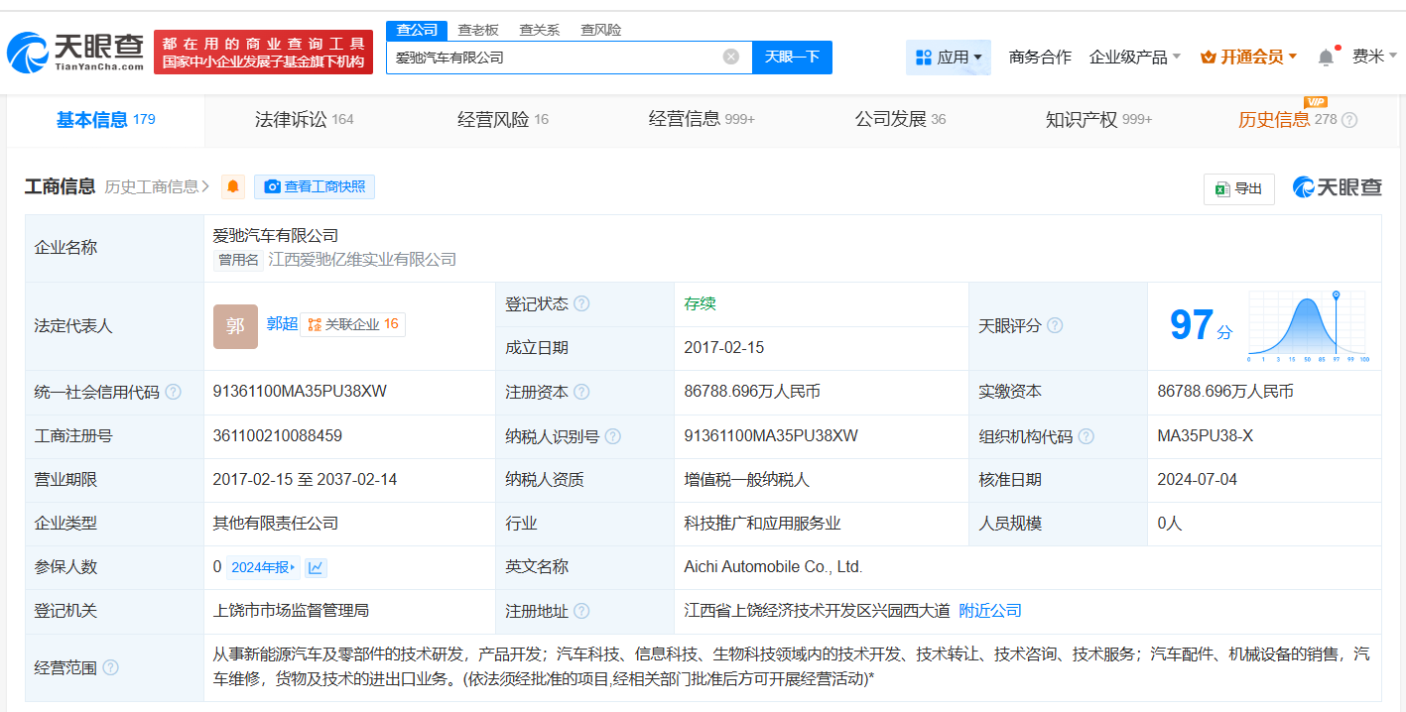
Task: Show help for 注册地址
Action: tap(581, 611)
